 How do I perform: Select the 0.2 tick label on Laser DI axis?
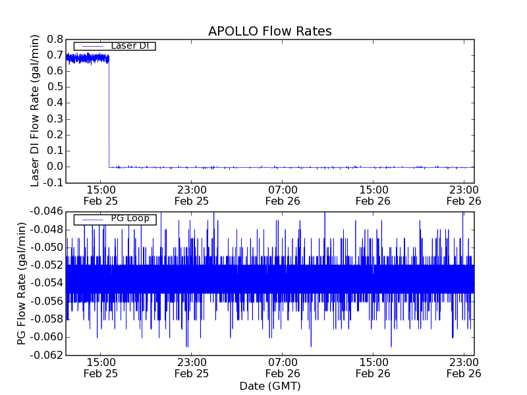[x=55, y=135]
